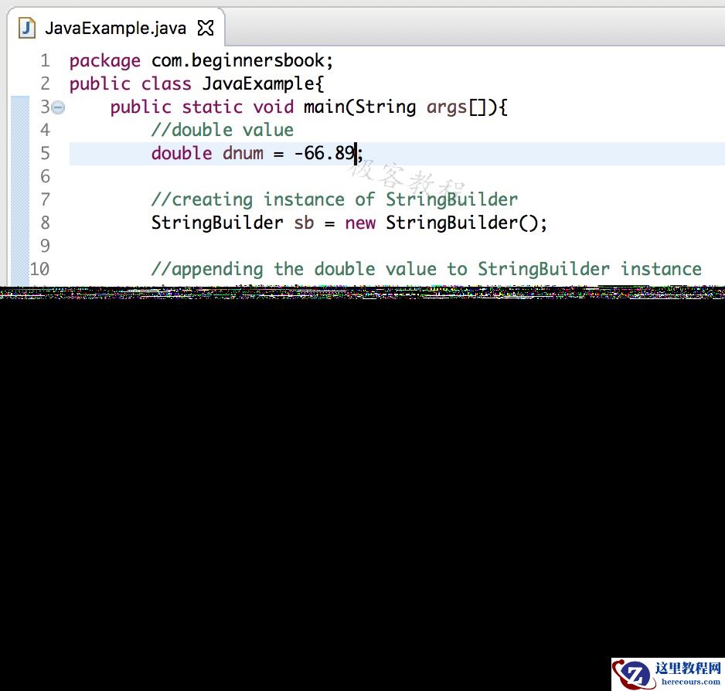Click the line number 8 in the gutter

[44, 223]
